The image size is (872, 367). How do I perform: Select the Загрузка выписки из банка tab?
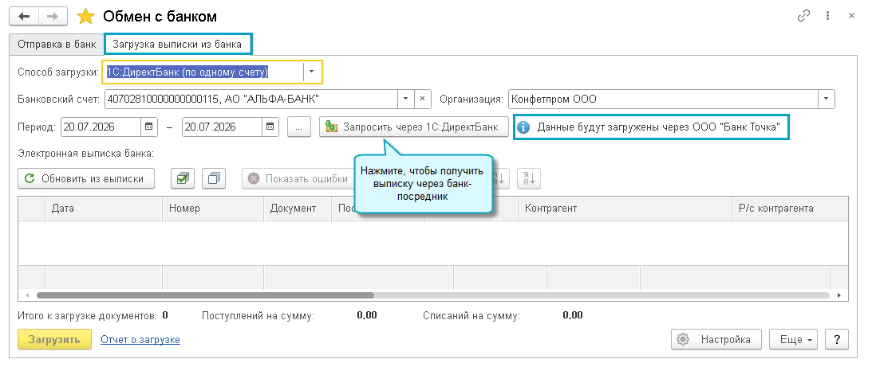[178, 45]
